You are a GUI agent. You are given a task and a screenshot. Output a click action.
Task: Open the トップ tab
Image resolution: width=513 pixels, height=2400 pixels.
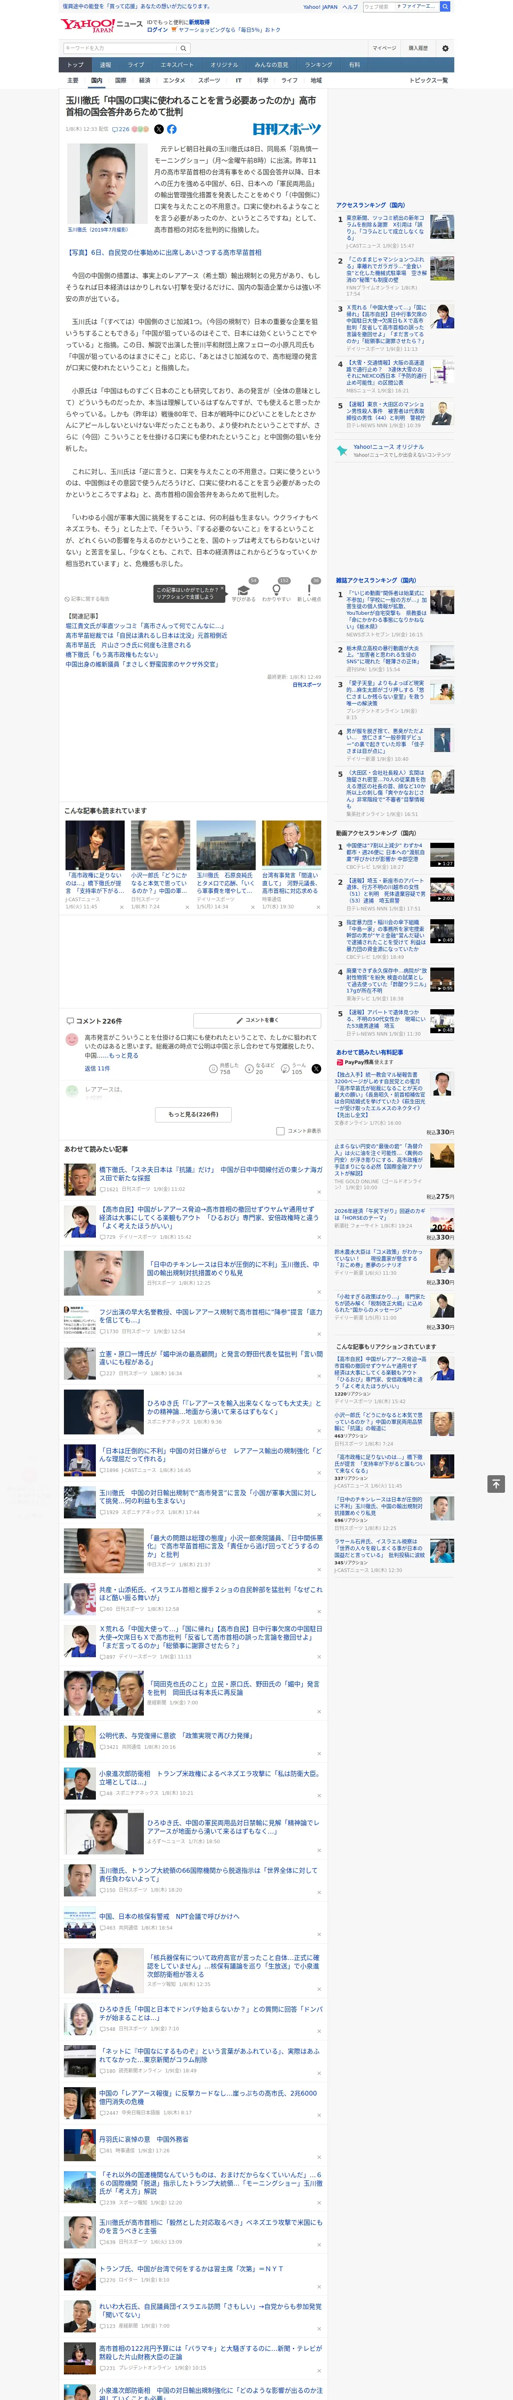point(76,65)
